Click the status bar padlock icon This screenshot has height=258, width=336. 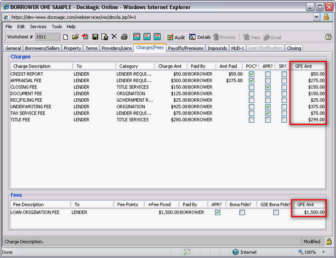coord(328,242)
